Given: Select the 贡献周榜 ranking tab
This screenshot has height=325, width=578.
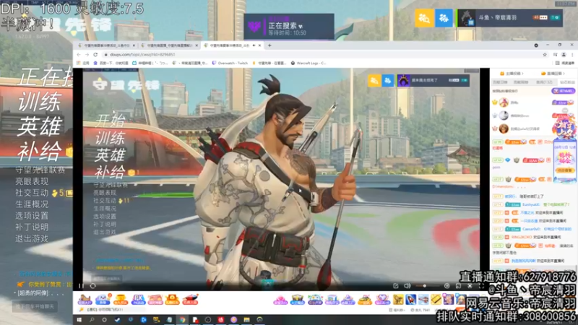Looking at the screenshot, I should [521, 82].
